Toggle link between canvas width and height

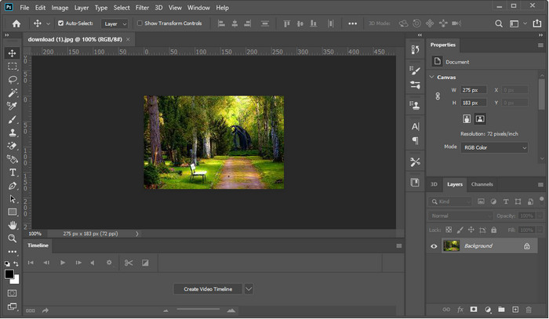(438, 96)
